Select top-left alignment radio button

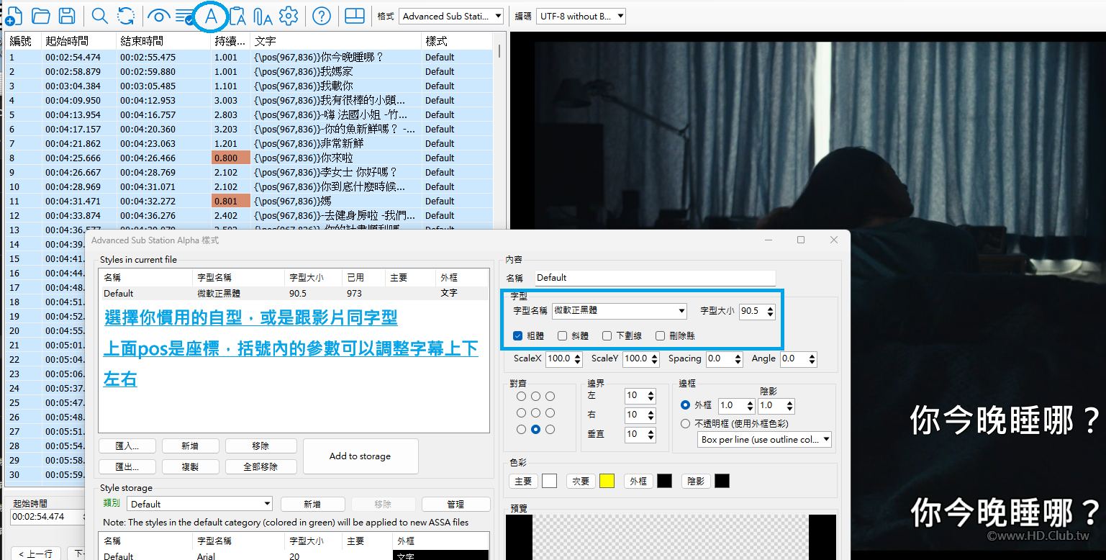point(521,397)
